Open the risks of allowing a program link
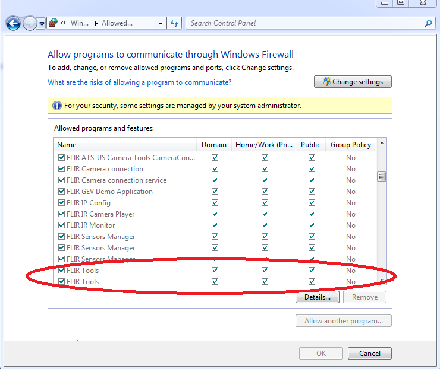The width and height of the screenshot is (440, 369). (x=139, y=82)
